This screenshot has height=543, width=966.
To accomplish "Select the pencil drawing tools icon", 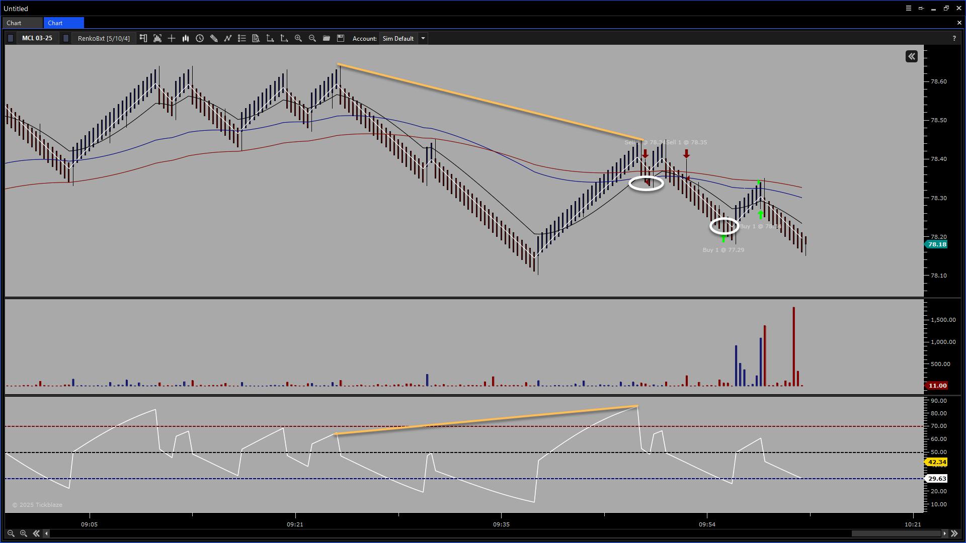I will [x=214, y=38].
